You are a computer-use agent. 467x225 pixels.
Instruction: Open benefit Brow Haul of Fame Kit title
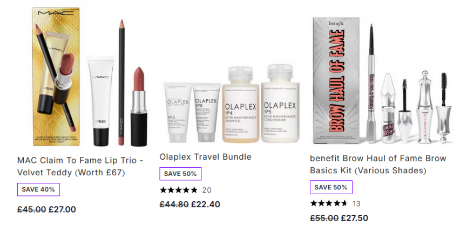pos(378,164)
